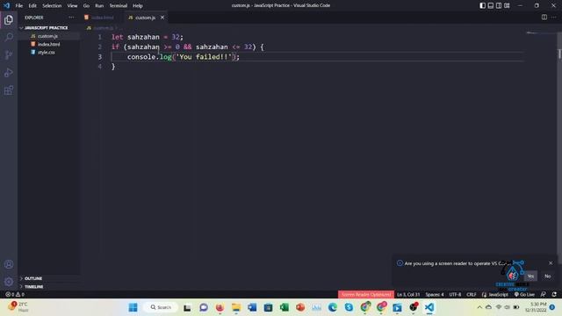This screenshot has width=562, height=316.
Task: Open the Run and Debug view
Action: pyautogui.click(x=9, y=72)
